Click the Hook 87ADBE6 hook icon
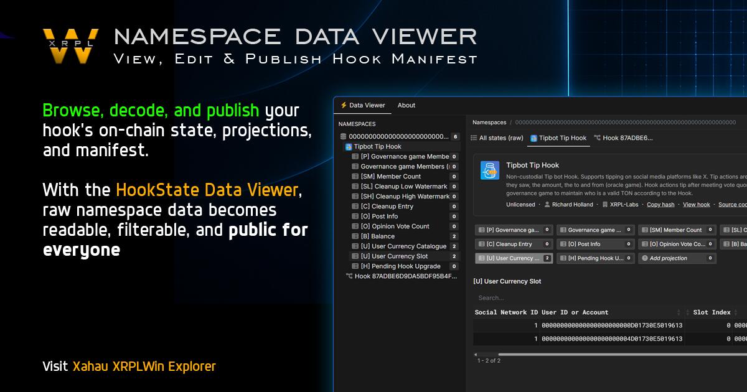The width and height of the screenshot is (747, 392). click(596, 138)
